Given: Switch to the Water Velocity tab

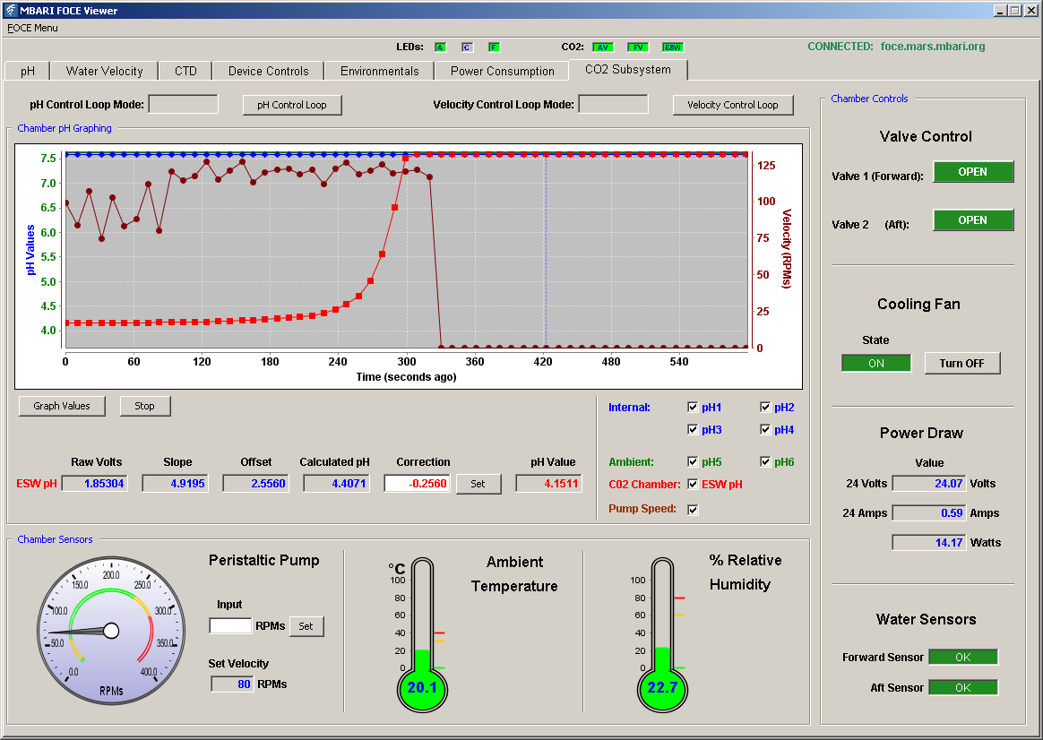Looking at the screenshot, I should 105,71.
